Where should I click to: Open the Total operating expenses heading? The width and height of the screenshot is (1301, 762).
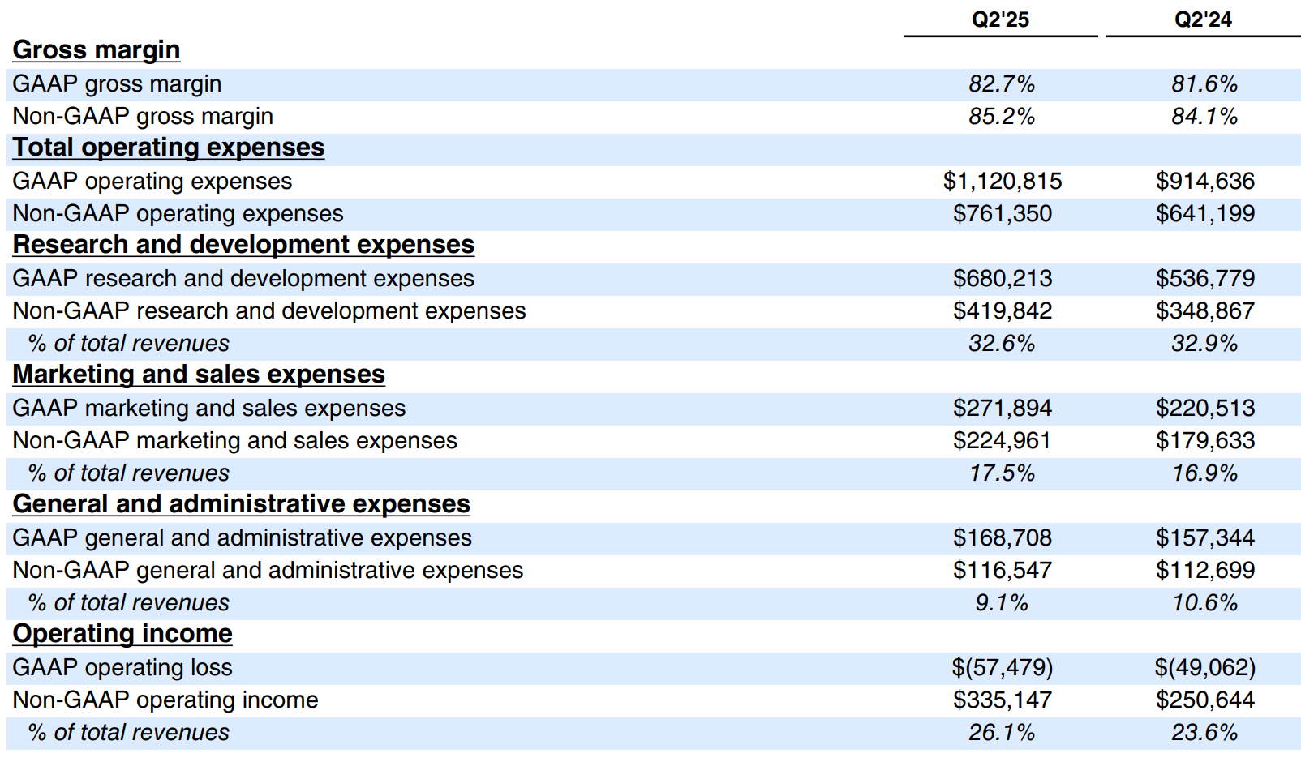(169, 148)
